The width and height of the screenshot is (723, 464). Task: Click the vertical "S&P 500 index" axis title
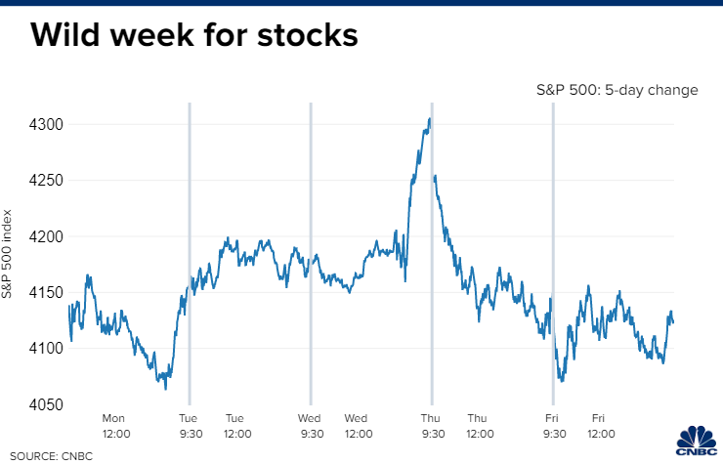(x=8, y=252)
